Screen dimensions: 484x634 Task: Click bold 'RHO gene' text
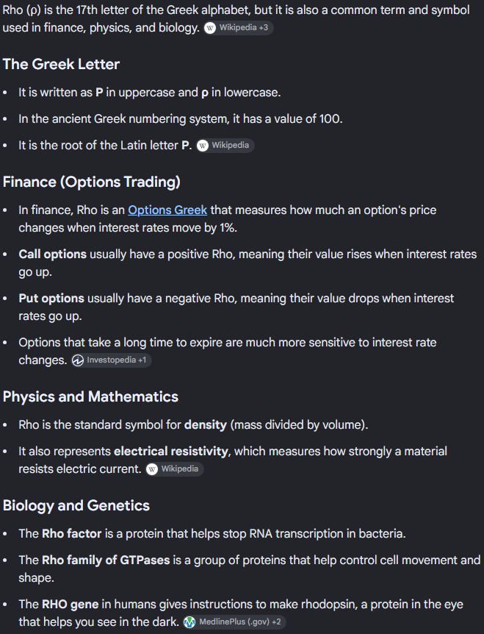click(x=71, y=604)
